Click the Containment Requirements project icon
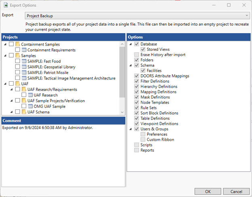Screen dimensions: 252x197 coord(24,50)
